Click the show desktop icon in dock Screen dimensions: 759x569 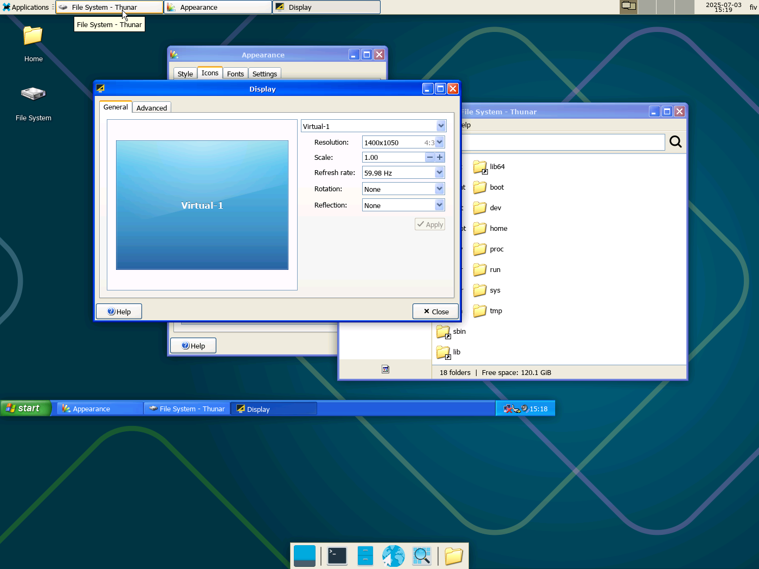304,556
